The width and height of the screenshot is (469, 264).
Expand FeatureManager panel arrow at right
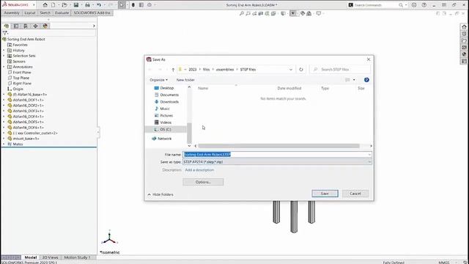pyautogui.click(x=94, y=26)
